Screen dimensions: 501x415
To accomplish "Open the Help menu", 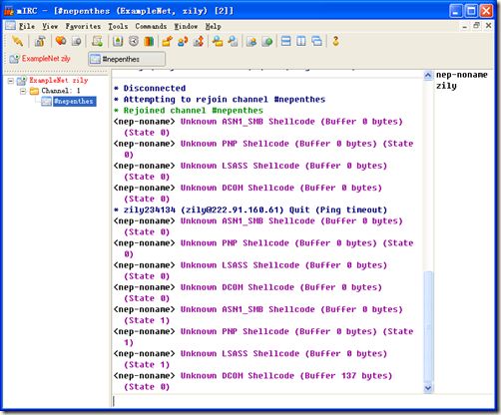I will coord(213,26).
